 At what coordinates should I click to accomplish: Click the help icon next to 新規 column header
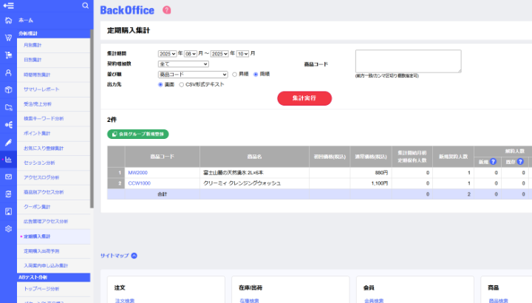[493, 161]
